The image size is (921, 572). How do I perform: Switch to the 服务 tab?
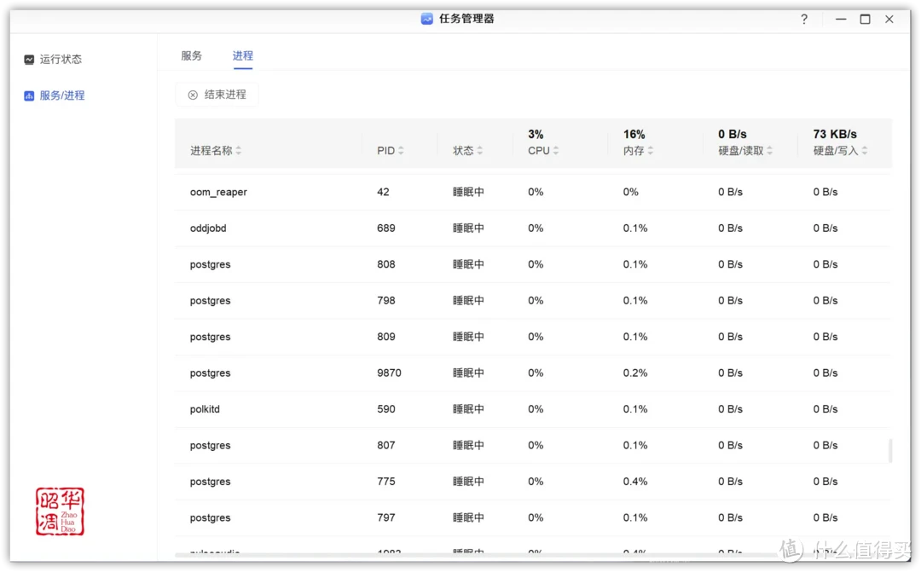[191, 55]
